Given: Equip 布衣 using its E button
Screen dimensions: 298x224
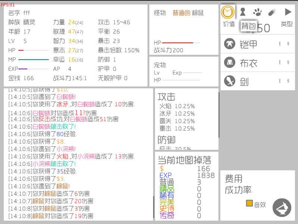Looking at the screenshot, I should (280, 62).
